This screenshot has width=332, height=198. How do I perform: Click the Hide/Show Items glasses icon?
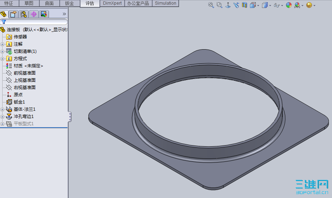tap(277, 5)
